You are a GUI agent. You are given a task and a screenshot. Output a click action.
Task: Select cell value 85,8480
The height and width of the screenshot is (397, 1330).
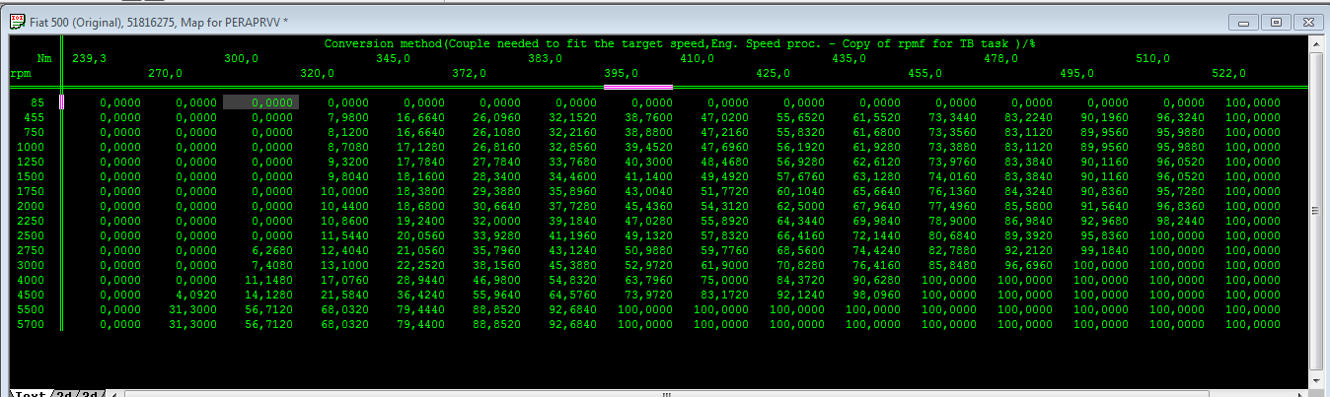951,265
